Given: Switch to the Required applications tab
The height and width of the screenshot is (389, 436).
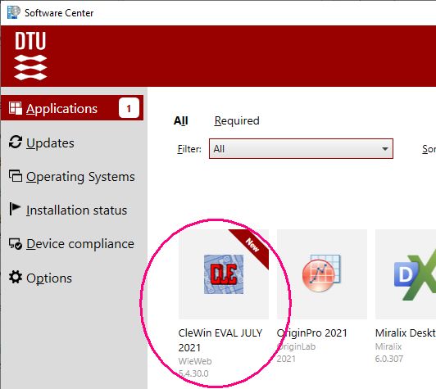Looking at the screenshot, I should 237,120.
